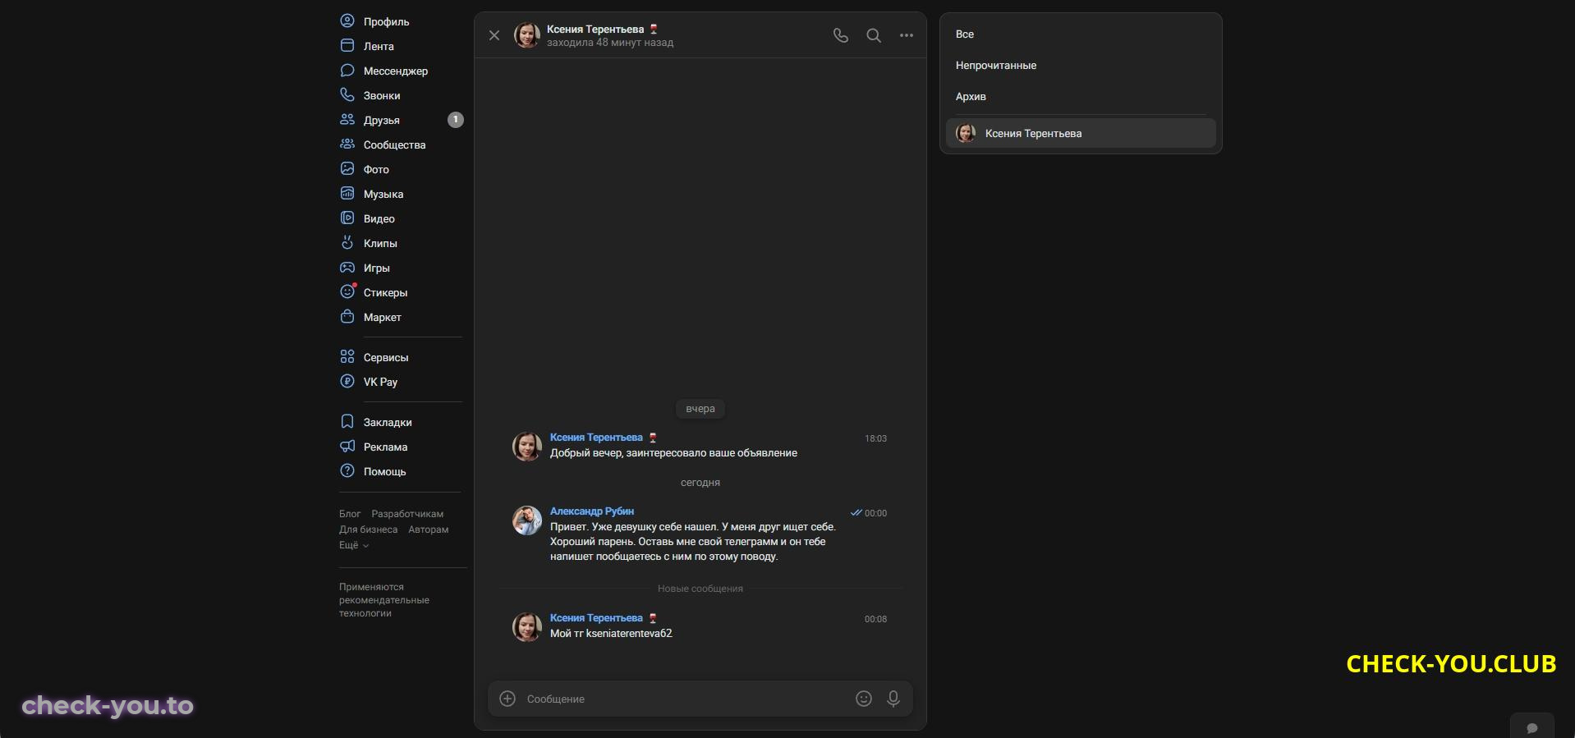
Task: Close the conversation with Ксения Терентьева
Action: point(494,35)
